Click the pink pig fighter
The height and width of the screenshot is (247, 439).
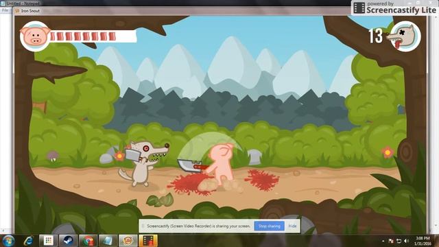point(222,164)
